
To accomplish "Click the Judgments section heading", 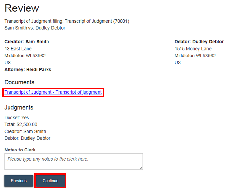I will 19,108.
